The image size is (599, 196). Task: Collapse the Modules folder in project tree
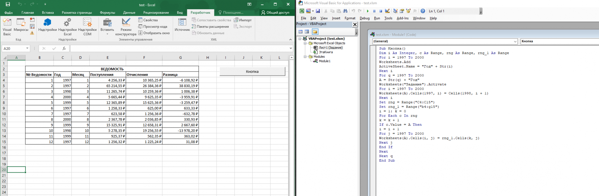[x=305, y=57]
